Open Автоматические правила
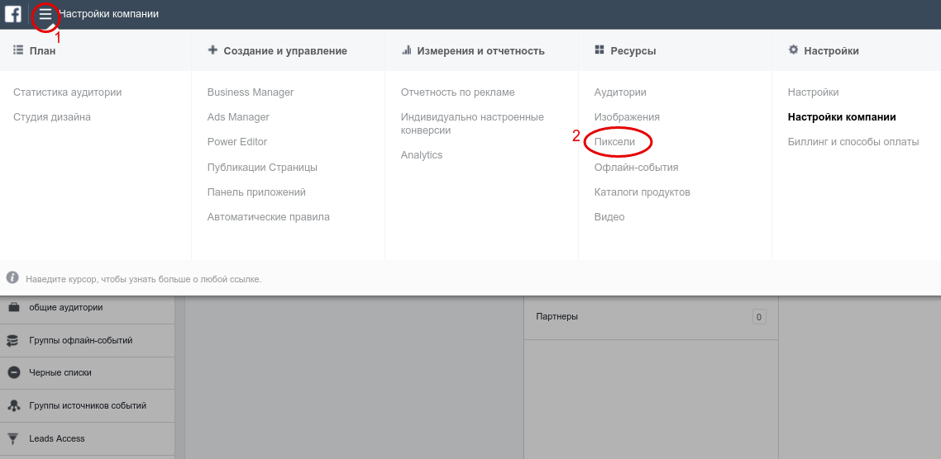Image resolution: width=941 pixels, height=459 pixels. pos(268,217)
